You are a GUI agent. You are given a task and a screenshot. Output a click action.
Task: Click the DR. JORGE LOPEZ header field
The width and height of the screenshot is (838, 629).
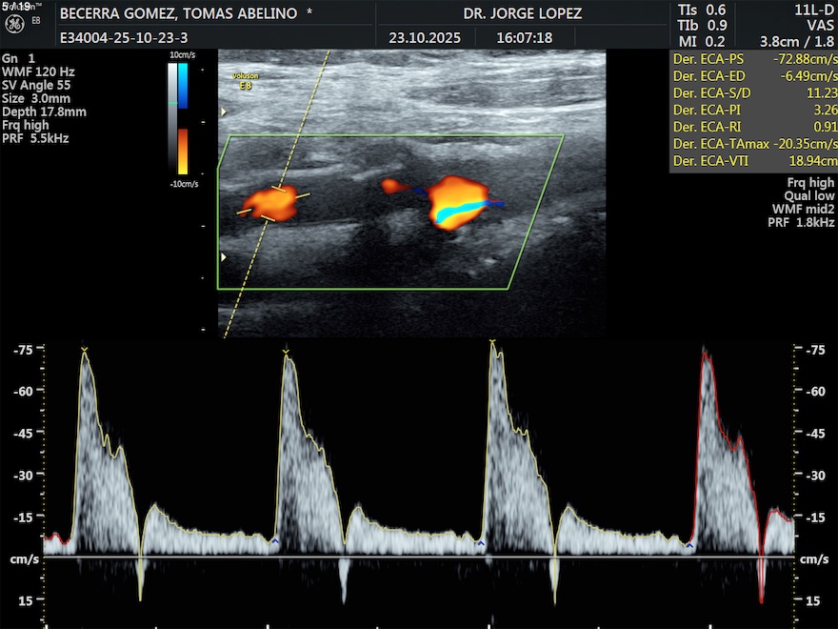[522, 14]
